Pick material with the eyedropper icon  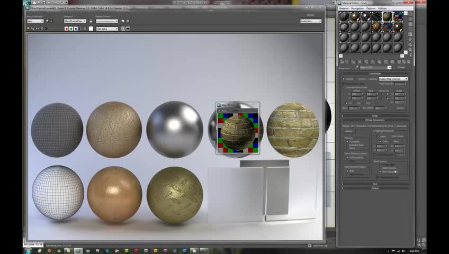click(356, 68)
